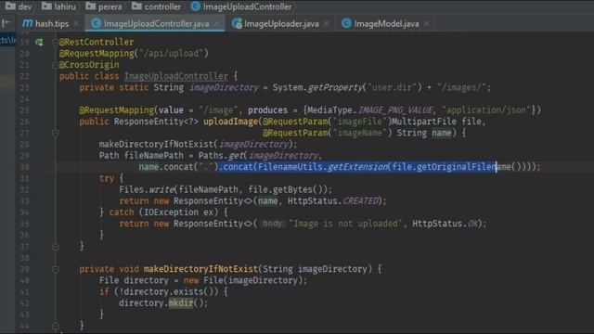Image resolution: width=594 pixels, height=334 pixels.
Task: Switch to ImageUploadController.java tab
Action: (x=156, y=23)
